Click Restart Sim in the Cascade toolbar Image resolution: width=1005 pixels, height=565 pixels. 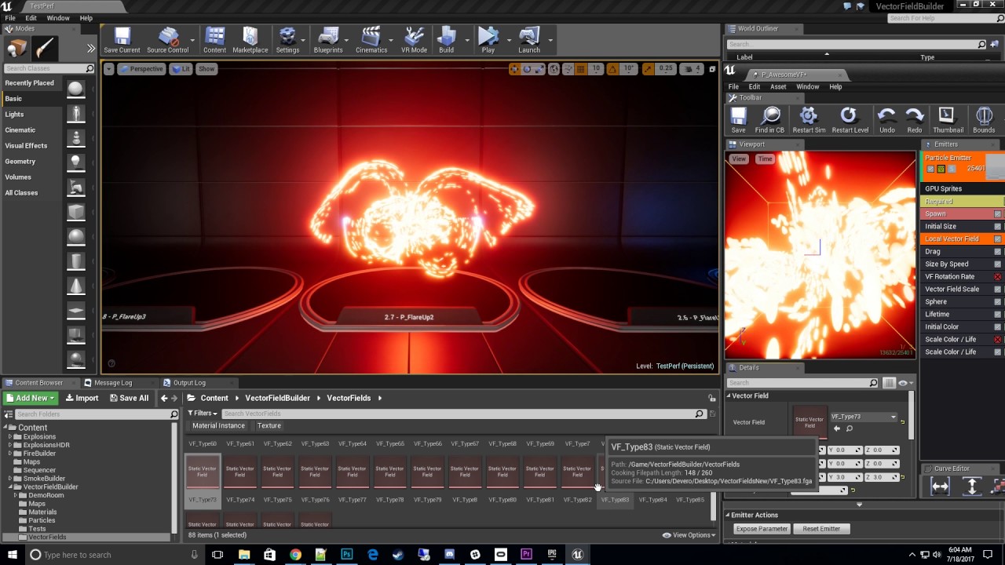(809, 120)
